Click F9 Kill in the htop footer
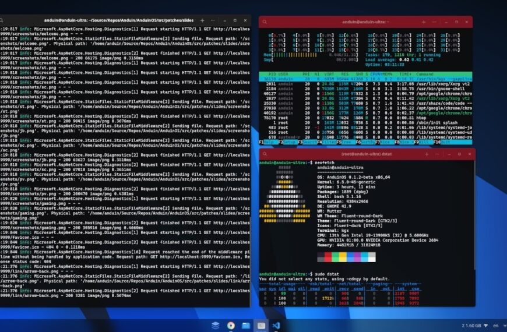This screenshot has width=507, height=332. [424, 142]
